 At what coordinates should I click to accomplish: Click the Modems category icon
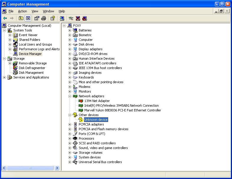point(75,87)
